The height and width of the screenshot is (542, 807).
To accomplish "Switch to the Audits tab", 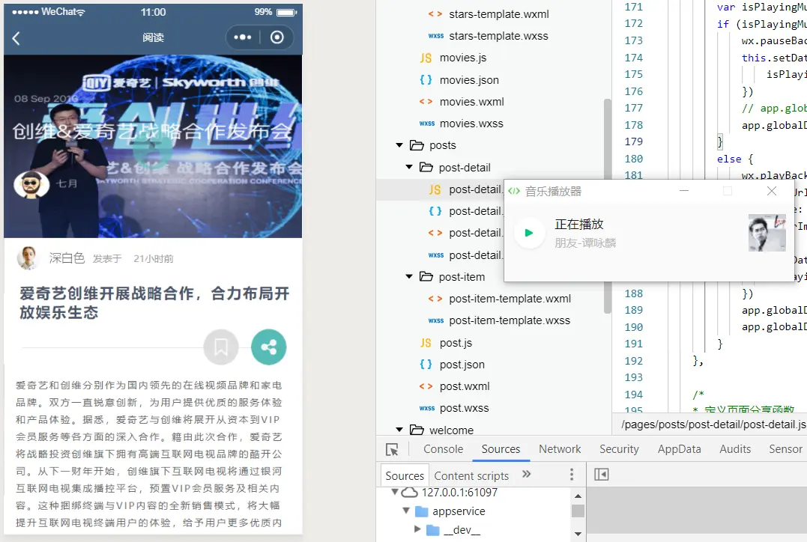I will click(x=735, y=449).
